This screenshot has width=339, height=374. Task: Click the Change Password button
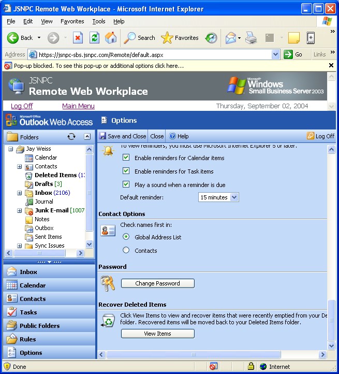click(x=157, y=283)
